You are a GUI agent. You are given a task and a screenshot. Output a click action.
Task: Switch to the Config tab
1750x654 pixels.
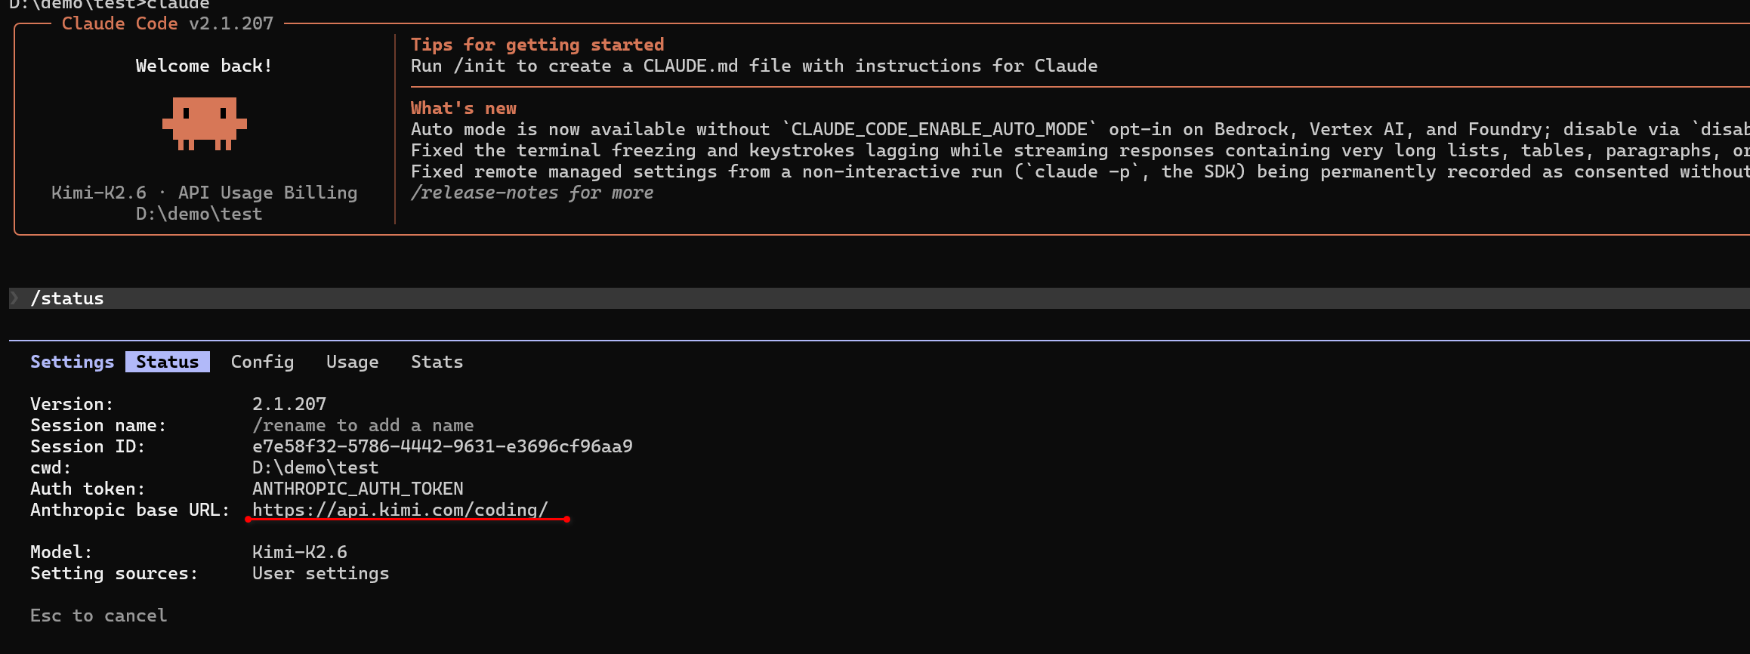(x=262, y=362)
